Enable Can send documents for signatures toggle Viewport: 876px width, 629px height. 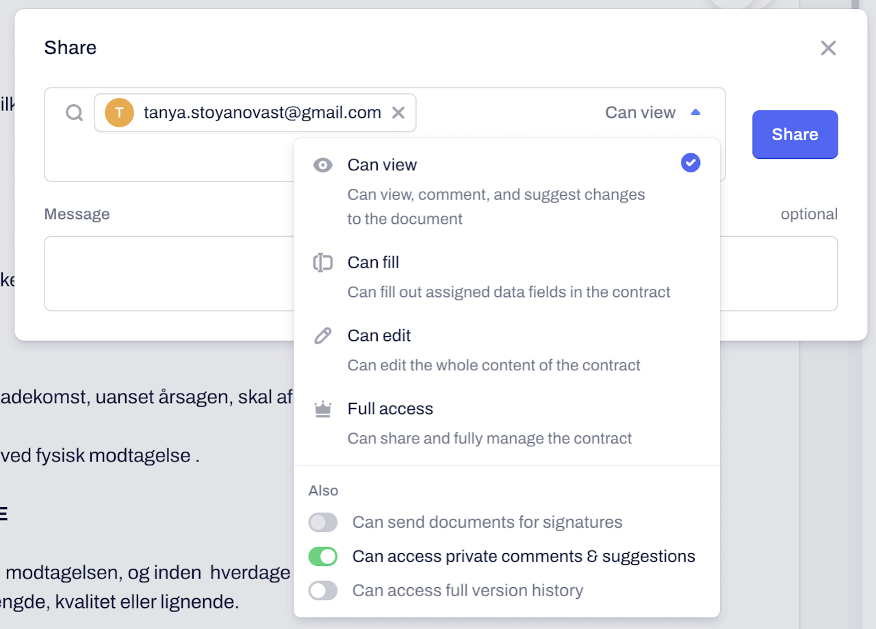pos(323,523)
